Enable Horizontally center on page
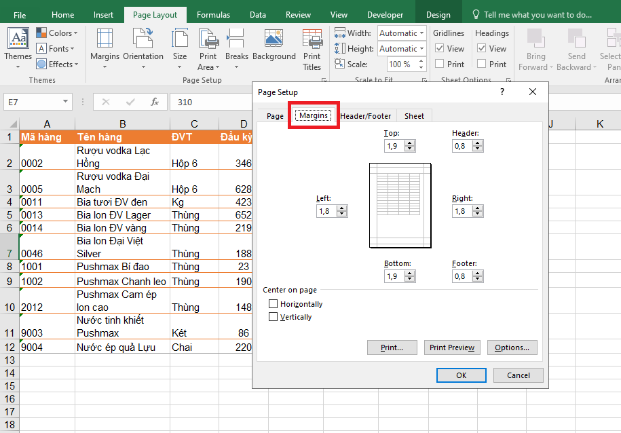 [274, 304]
